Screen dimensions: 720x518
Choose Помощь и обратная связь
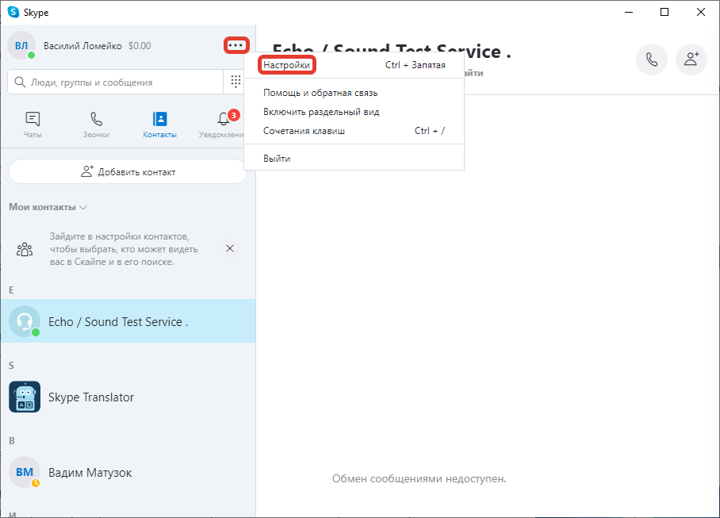[320, 93]
